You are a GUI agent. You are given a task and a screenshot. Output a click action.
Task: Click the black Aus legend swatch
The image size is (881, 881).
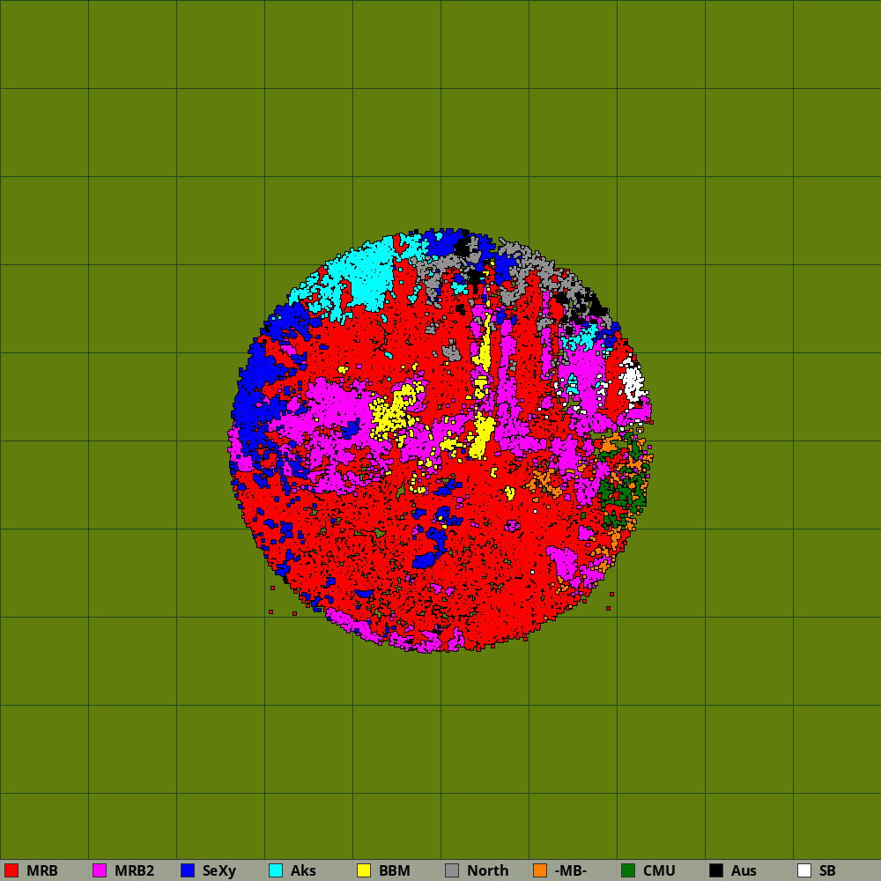pos(716,870)
